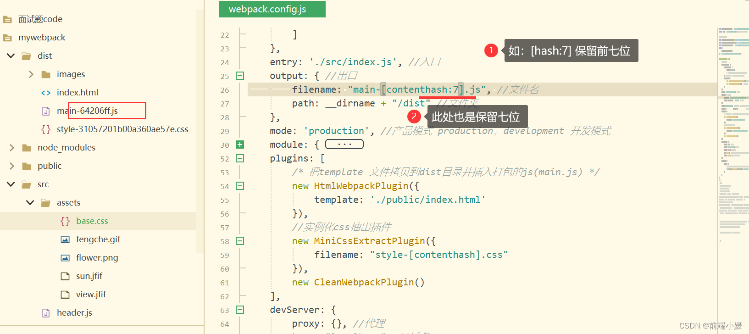Click the template path './public/index.html'
749x334 pixels.
pos(428,200)
